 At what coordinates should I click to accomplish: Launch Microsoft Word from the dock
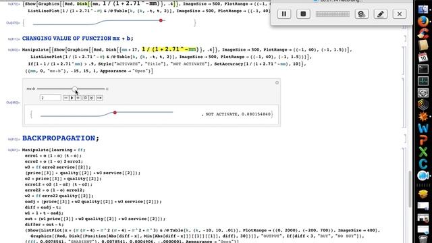(x=423, y=128)
